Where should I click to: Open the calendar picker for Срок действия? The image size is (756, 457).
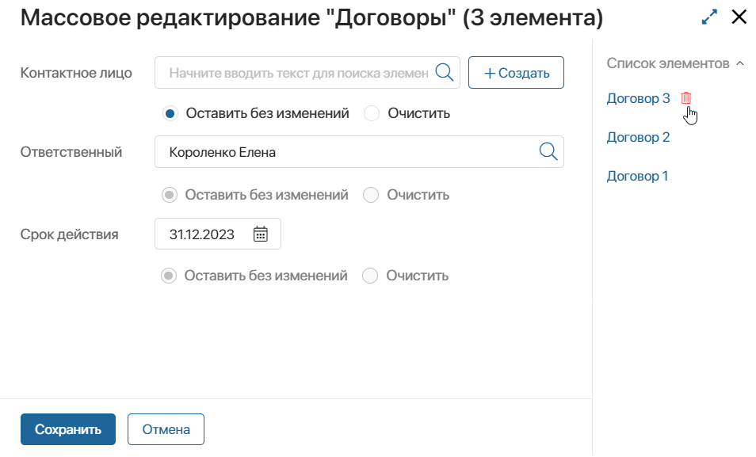261,234
